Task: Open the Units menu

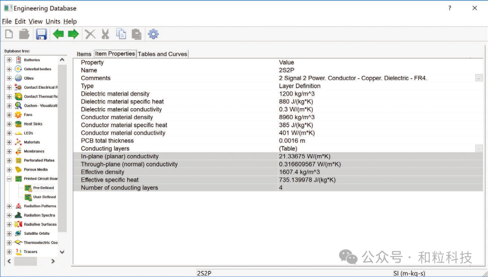Action: click(x=53, y=22)
